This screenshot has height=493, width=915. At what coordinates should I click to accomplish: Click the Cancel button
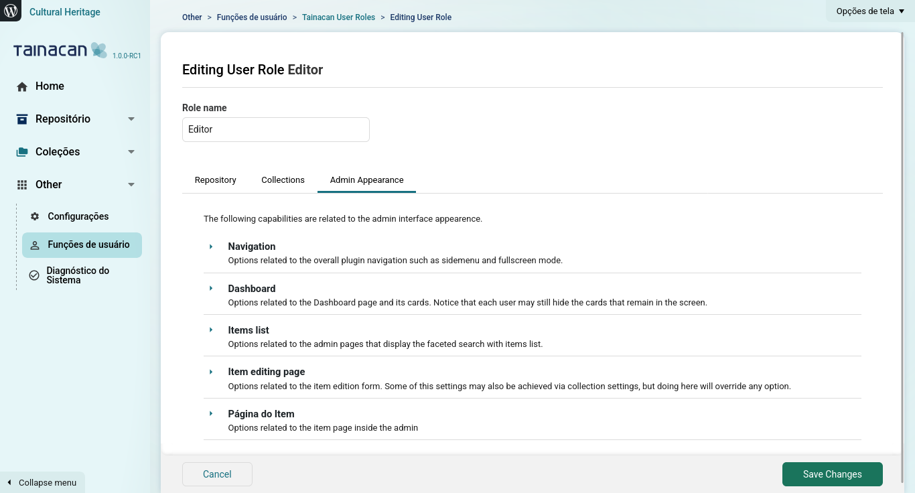217,474
